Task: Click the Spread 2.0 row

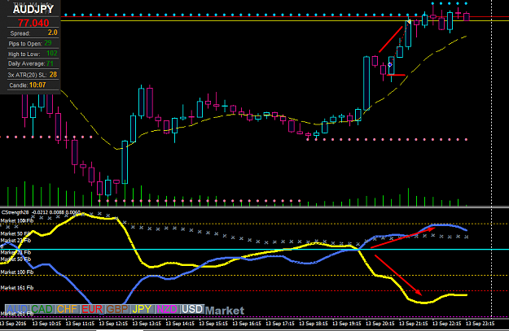Action: pos(33,33)
